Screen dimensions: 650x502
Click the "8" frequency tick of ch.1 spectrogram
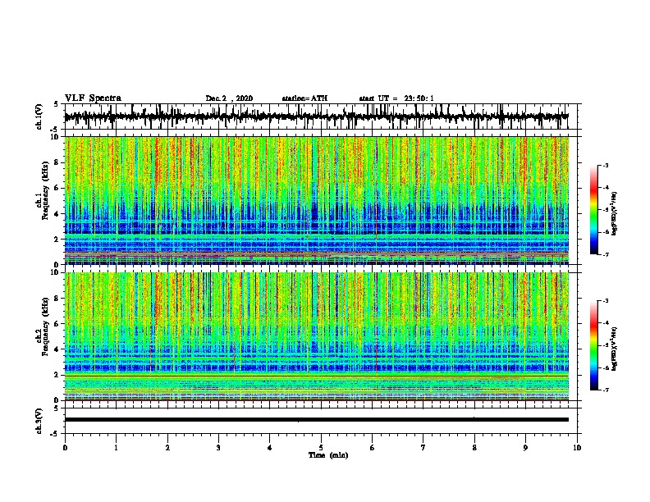57,162
